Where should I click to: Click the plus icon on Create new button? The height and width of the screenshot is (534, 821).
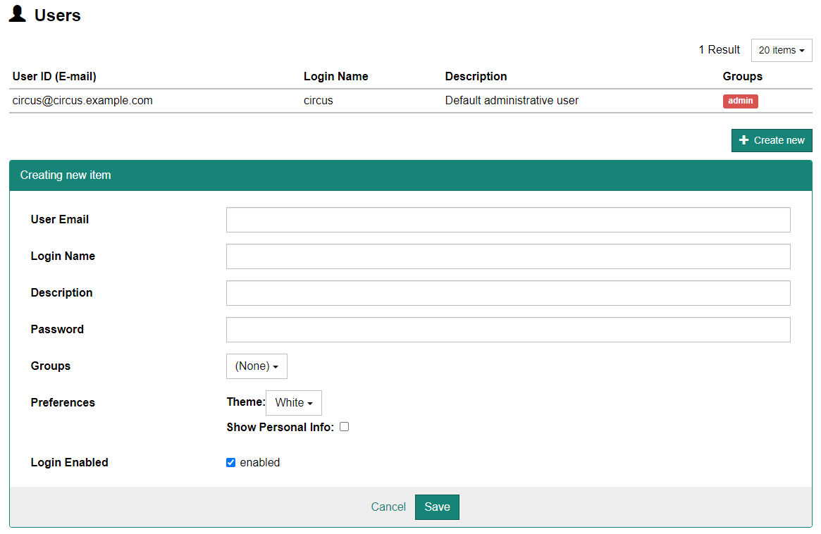[x=744, y=140]
